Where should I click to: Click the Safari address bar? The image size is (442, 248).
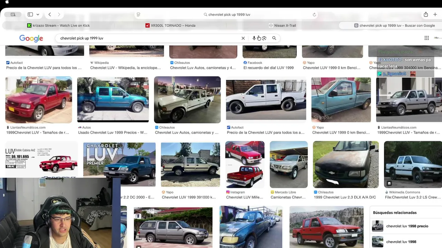[x=226, y=14]
